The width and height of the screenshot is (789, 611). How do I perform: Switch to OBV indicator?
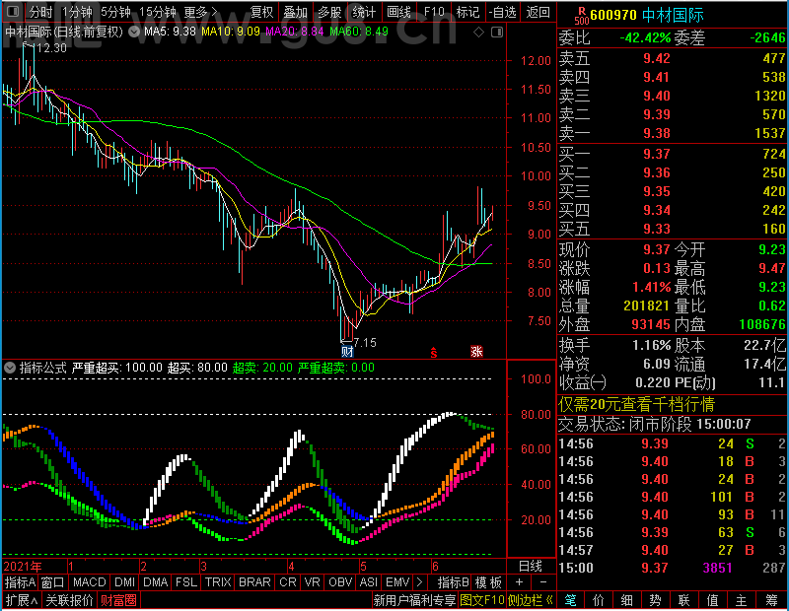pyautogui.click(x=340, y=582)
